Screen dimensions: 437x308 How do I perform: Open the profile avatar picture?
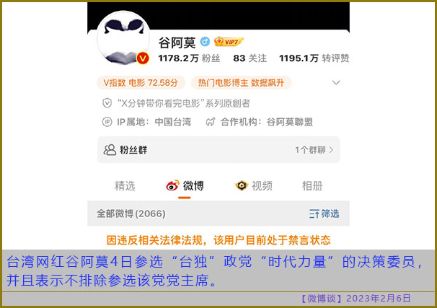[124, 38]
